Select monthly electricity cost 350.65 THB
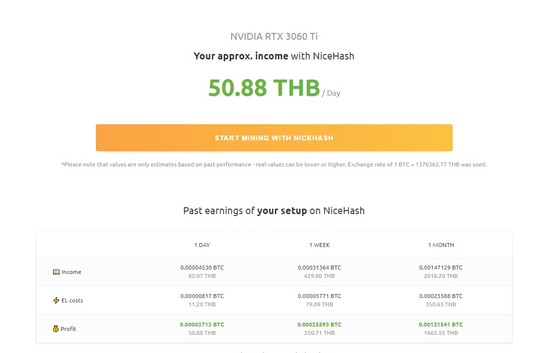The width and height of the screenshot is (553, 353). (441, 304)
